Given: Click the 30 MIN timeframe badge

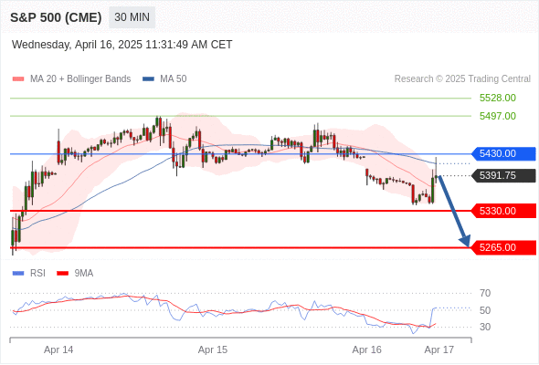Looking at the screenshot, I should point(132,17).
